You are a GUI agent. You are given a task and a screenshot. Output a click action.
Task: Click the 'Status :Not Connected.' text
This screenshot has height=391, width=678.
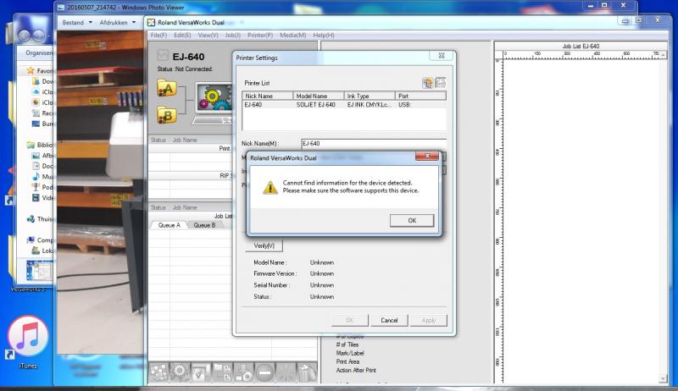tap(185, 69)
